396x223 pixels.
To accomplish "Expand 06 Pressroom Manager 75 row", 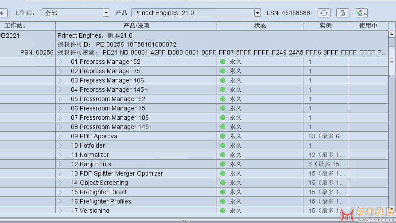I will 60,108.
